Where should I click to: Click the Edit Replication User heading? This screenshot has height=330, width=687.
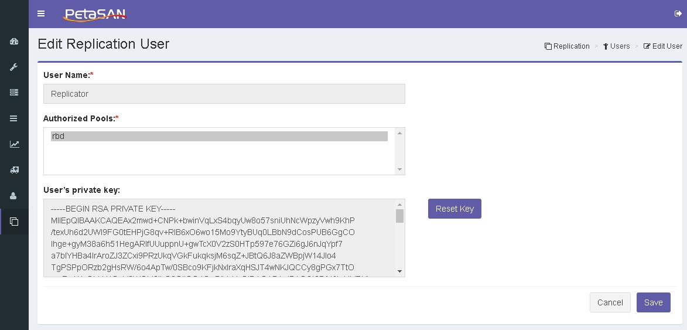click(104, 44)
